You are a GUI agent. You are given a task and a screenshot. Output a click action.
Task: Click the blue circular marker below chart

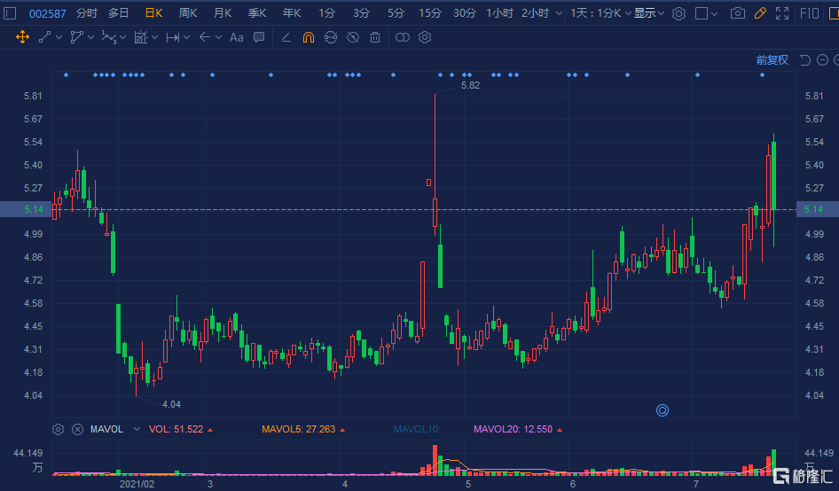(663, 410)
